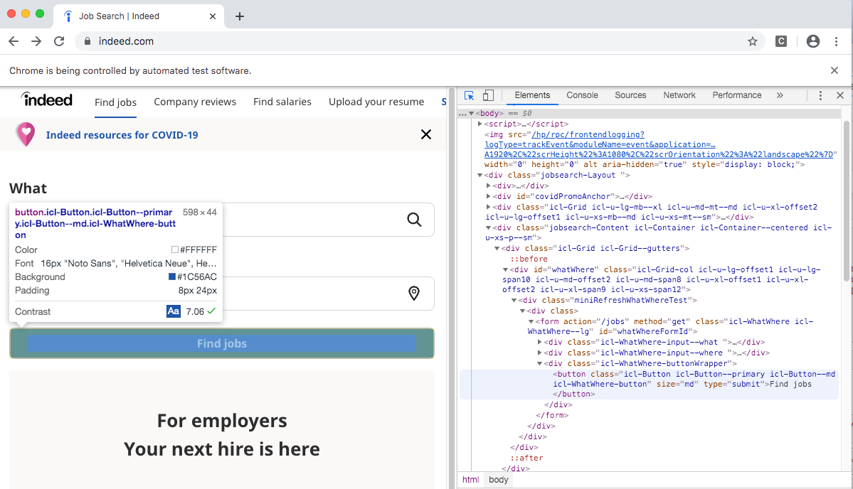This screenshot has width=853, height=489.
Task: Open the Company reviews link
Action: click(195, 102)
